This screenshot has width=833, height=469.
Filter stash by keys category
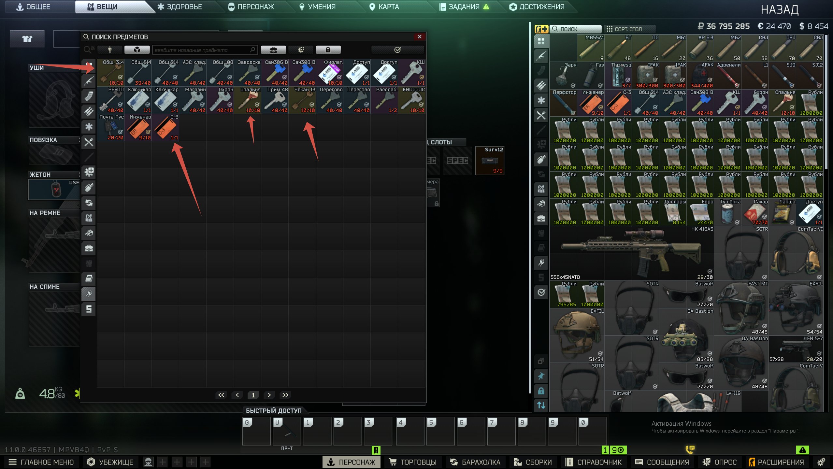point(541,263)
